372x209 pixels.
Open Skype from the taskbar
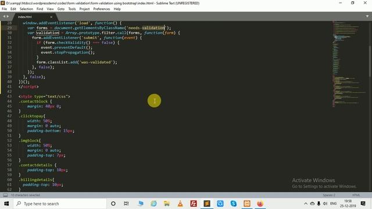tap(234, 204)
